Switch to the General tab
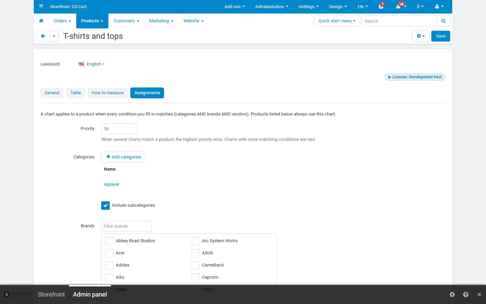Viewport: 486px width, 304px height. click(x=52, y=93)
